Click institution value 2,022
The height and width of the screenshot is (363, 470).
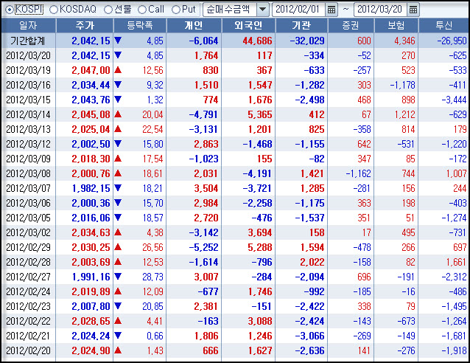312,262
